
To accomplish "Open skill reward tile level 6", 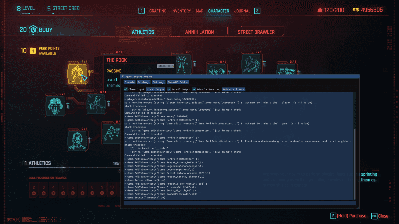I will (73, 190).
